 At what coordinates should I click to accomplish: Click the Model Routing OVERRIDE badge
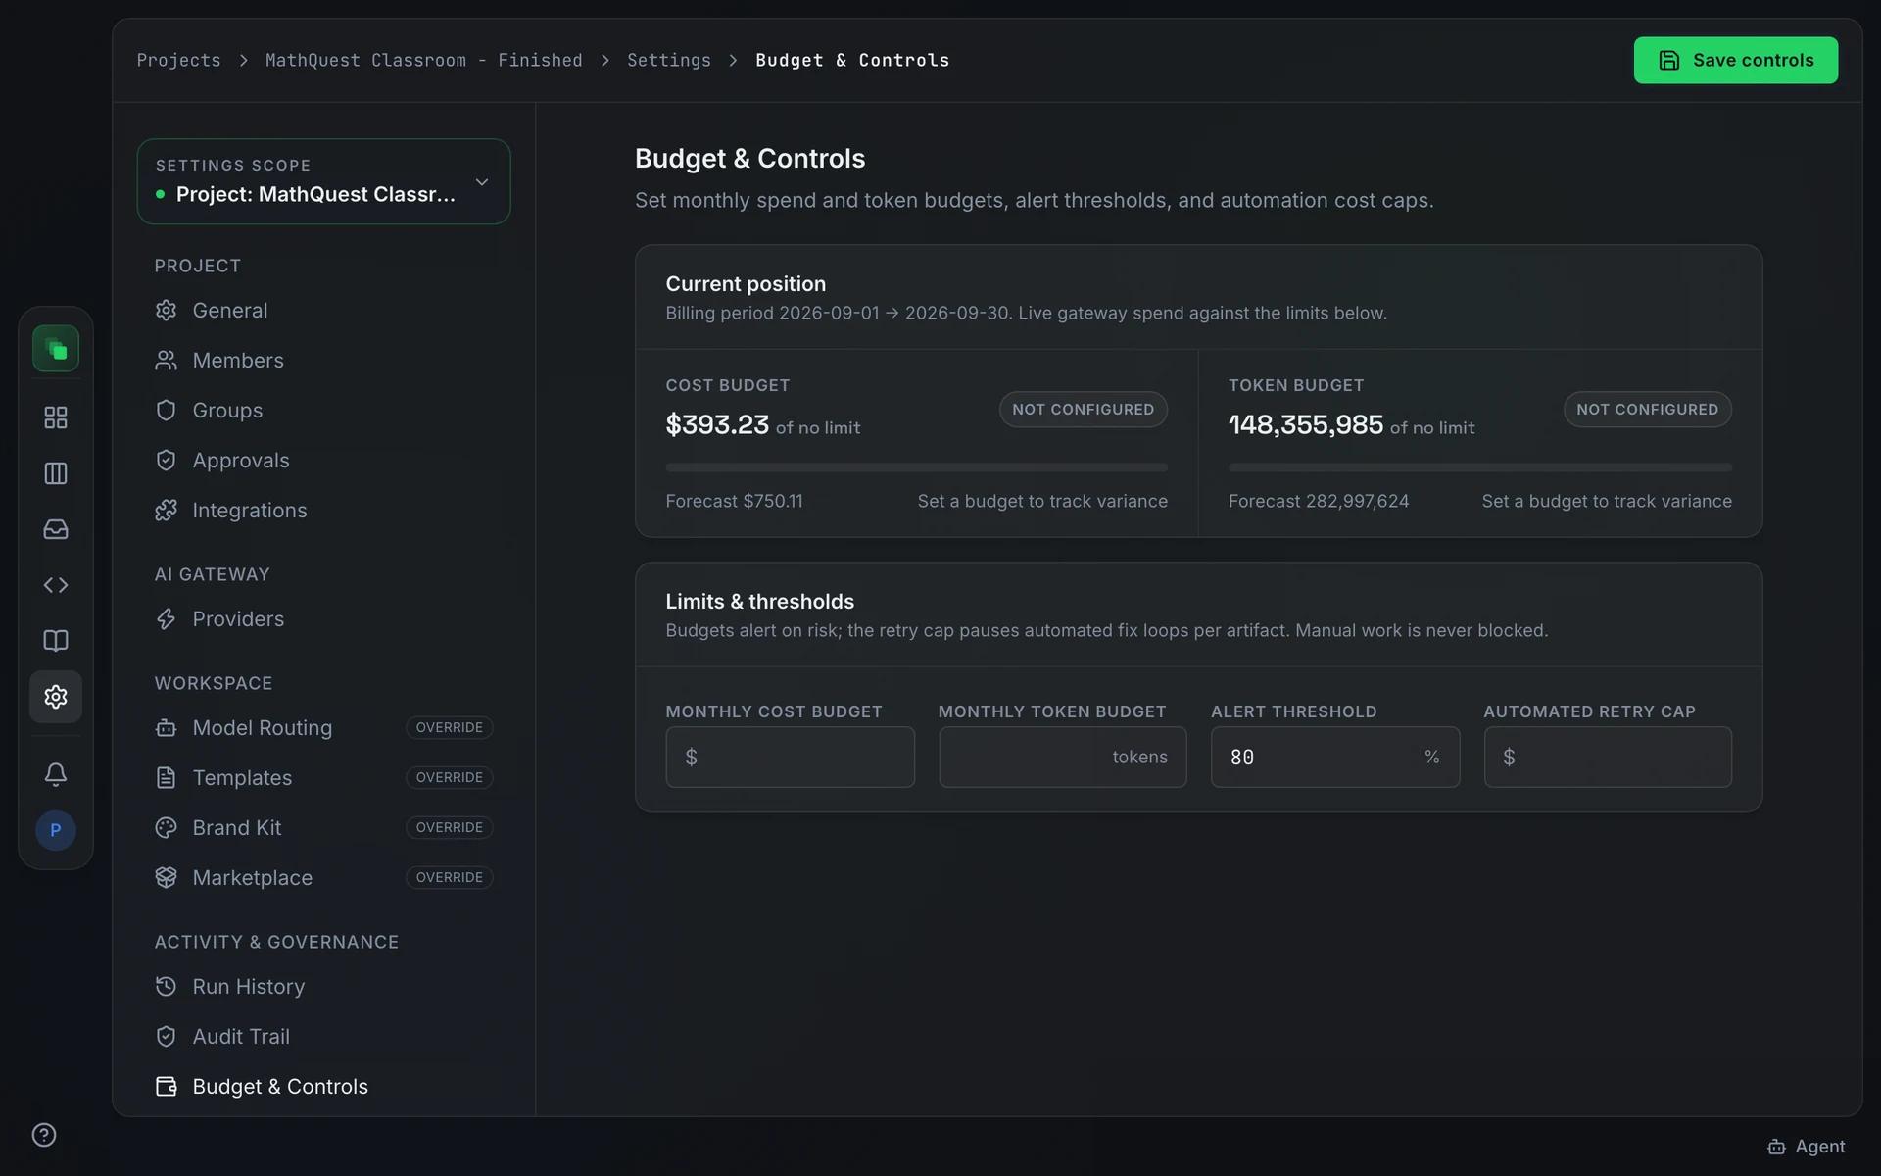tap(449, 728)
